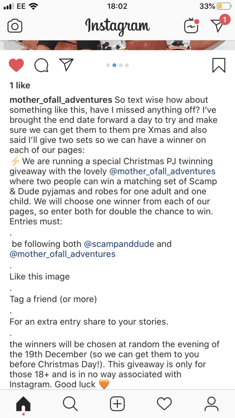Open the IGTV icon
The width and height of the screenshot is (235, 418).
click(192, 26)
